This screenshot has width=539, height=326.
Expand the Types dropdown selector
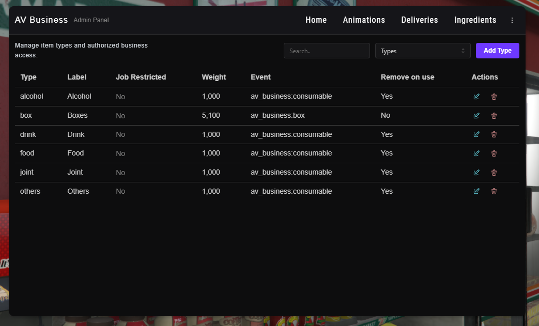[x=423, y=51]
